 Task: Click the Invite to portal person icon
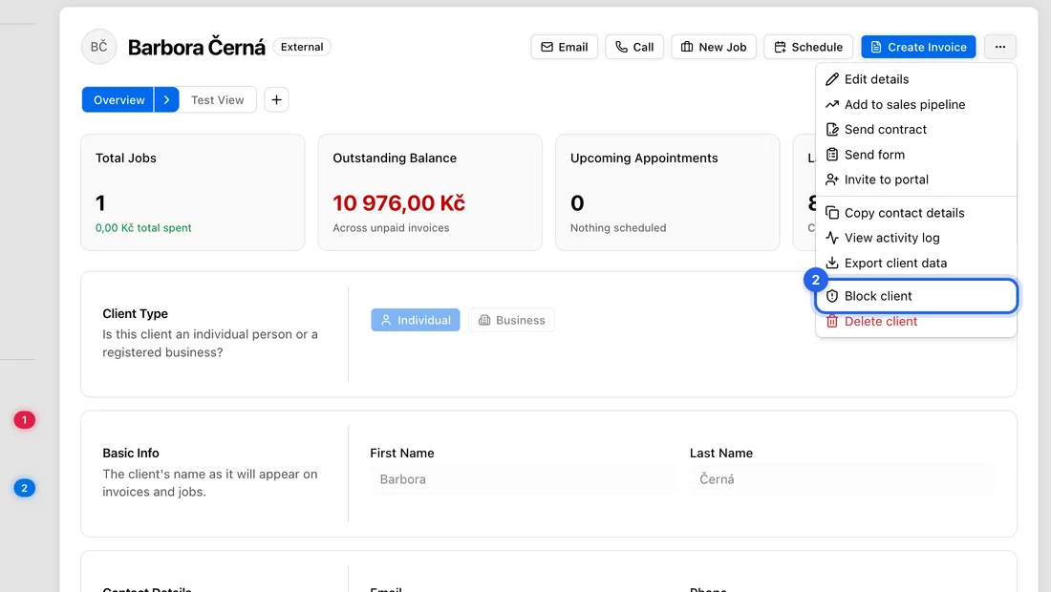(x=832, y=180)
